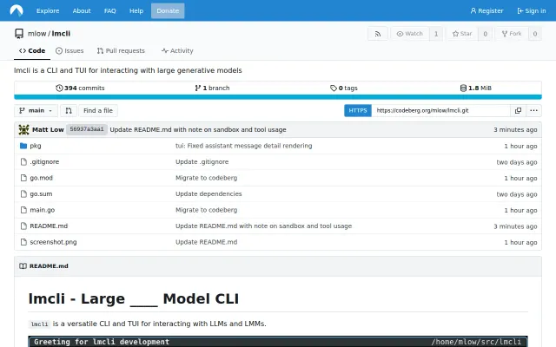Click the Donate button
Viewport: 556px width, 347px height.
(x=168, y=10)
